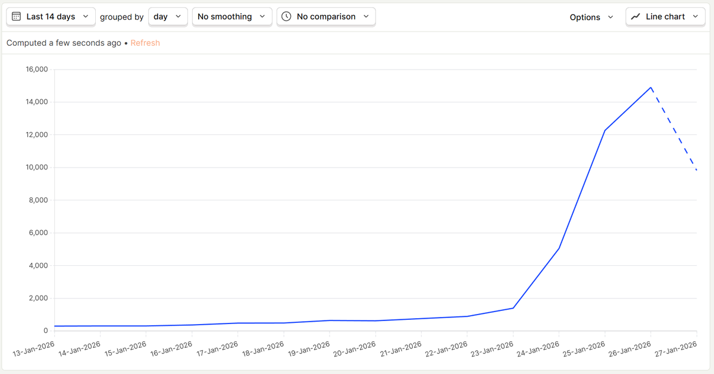This screenshot has height=374, width=714.
Task: Click the 24-Jan-2026 data point on line
Action: tap(559, 248)
